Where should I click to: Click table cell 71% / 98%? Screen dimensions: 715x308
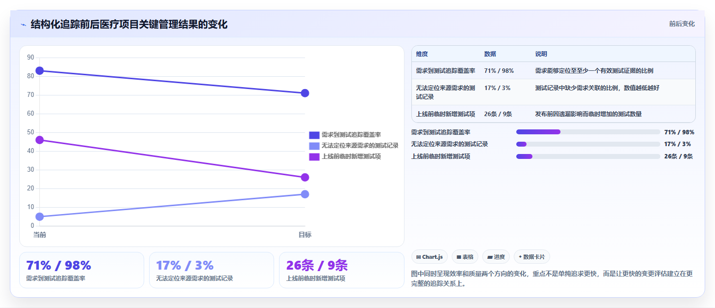pyautogui.click(x=499, y=71)
